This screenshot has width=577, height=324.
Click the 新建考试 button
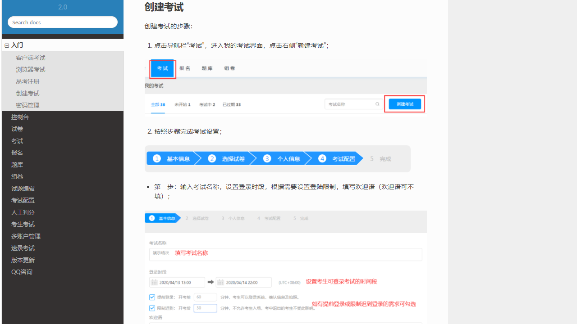[x=404, y=103]
